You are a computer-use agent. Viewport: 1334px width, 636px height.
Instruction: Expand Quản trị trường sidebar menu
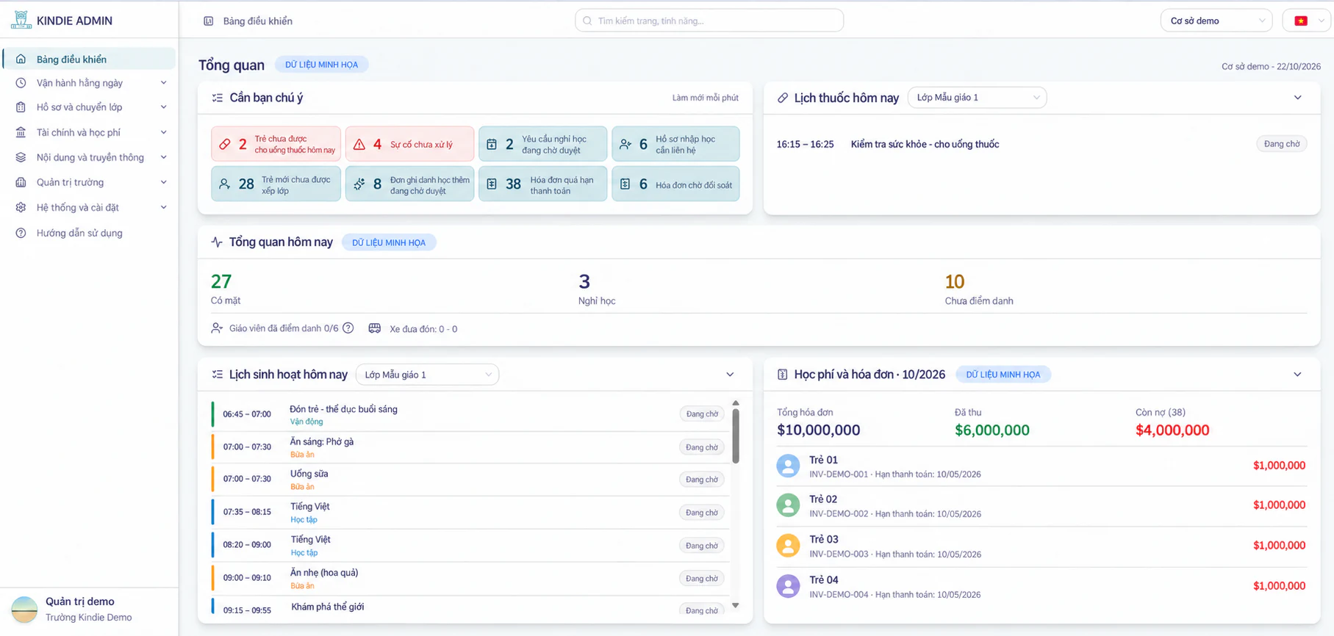[x=90, y=182]
